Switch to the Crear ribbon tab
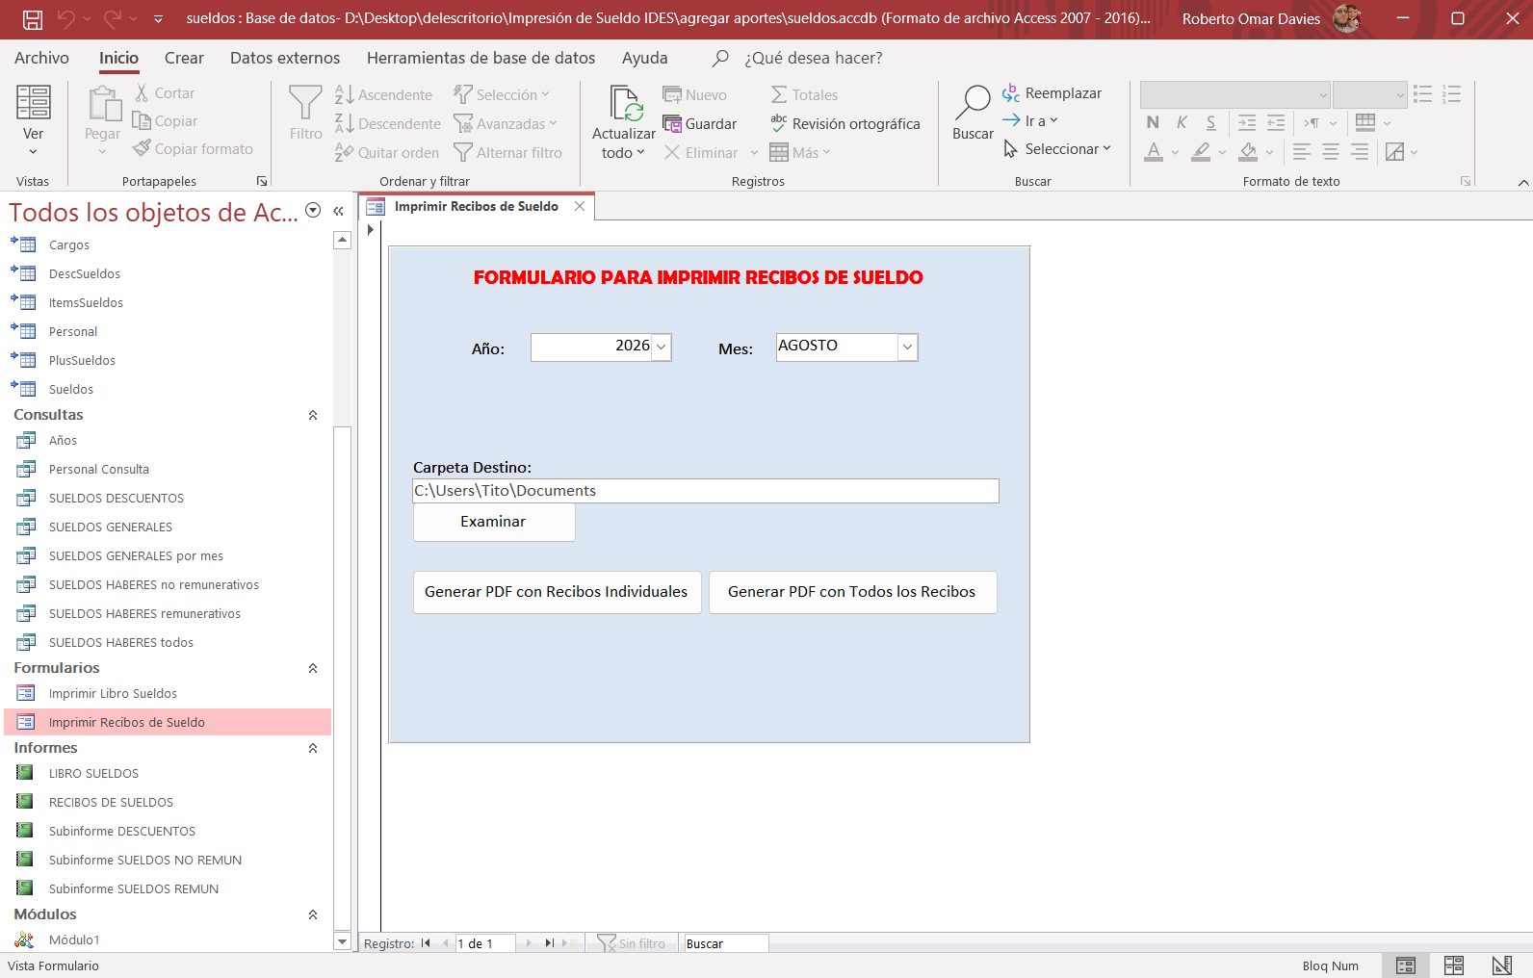This screenshot has height=978, width=1533. click(x=184, y=58)
